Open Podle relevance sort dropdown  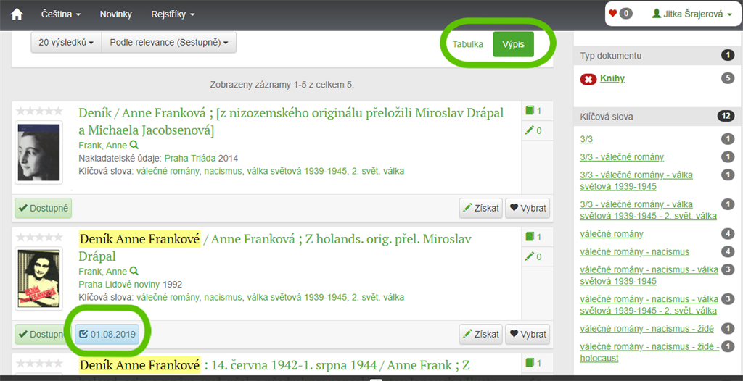point(169,43)
